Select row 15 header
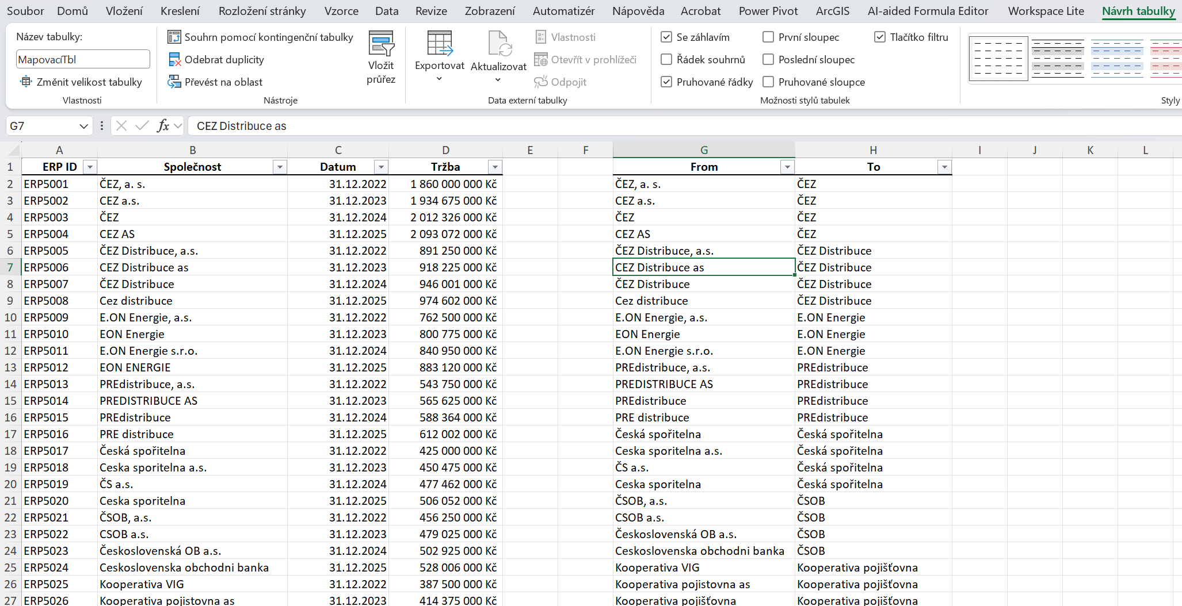The image size is (1182, 606). tap(10, 401)
